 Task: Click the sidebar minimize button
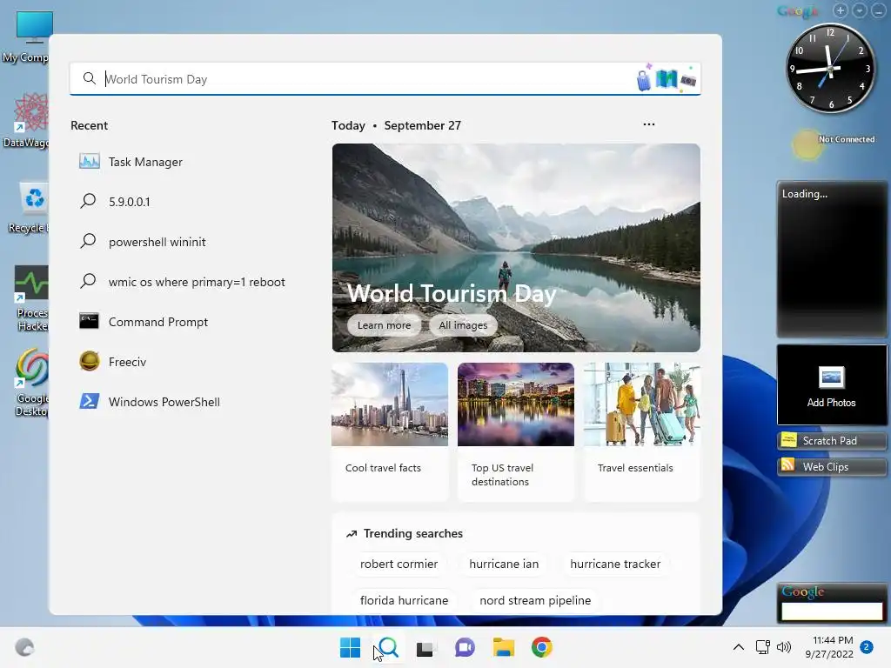tap(879, 10)
